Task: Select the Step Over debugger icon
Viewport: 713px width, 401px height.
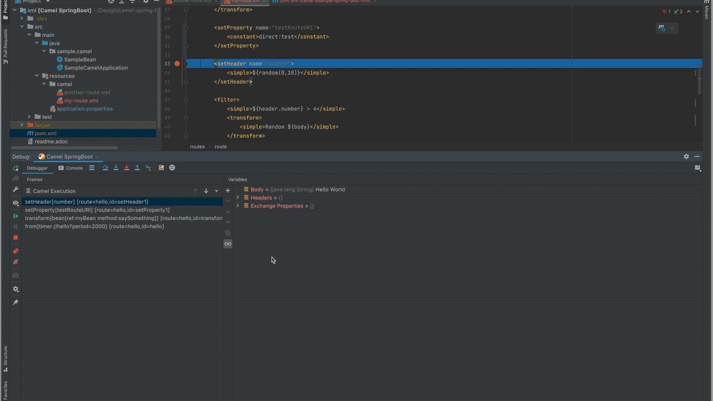Action: (x=105, y=167)
